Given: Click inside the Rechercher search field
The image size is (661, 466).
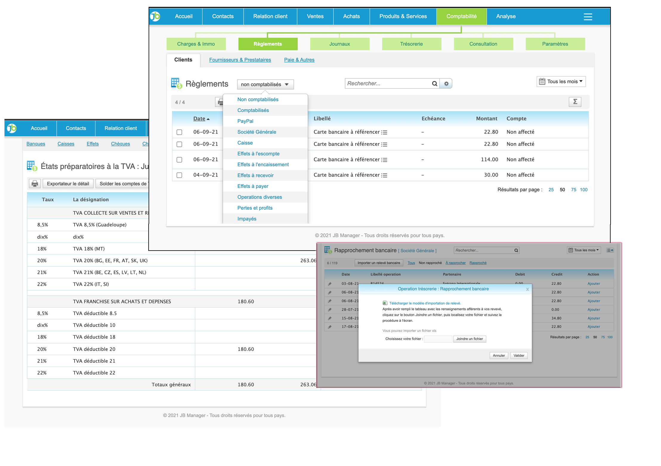Looking at the screenshot, I should 388,83.
